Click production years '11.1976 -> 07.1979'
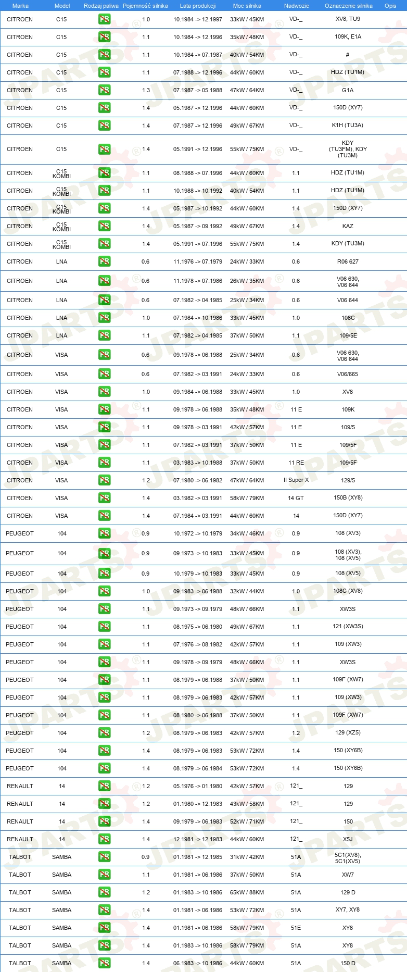 [x=198, y=261]
